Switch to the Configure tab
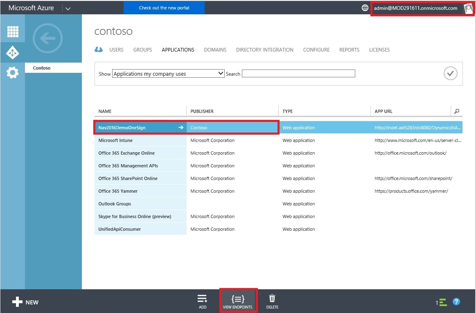 click(316, 50)
